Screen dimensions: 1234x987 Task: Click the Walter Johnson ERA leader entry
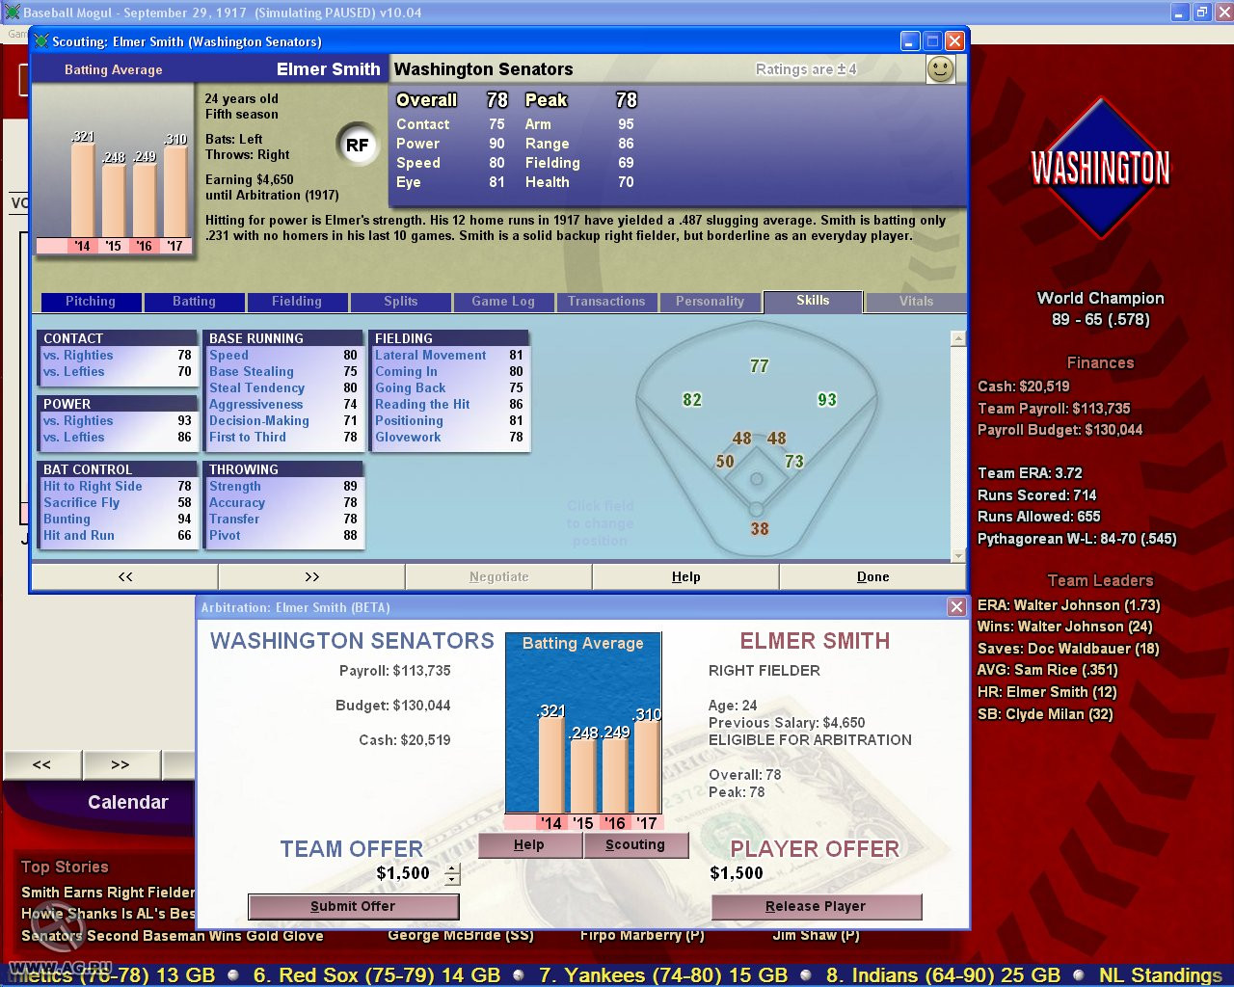click(x=1069, y=605)
